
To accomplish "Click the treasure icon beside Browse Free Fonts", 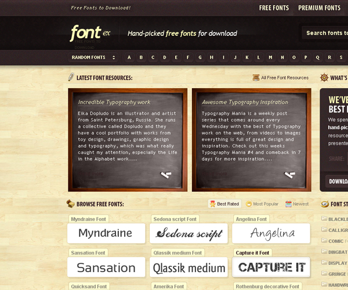I will point(71,204).
